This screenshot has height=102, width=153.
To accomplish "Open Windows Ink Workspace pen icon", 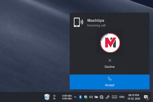I will (x=108, y=97).
